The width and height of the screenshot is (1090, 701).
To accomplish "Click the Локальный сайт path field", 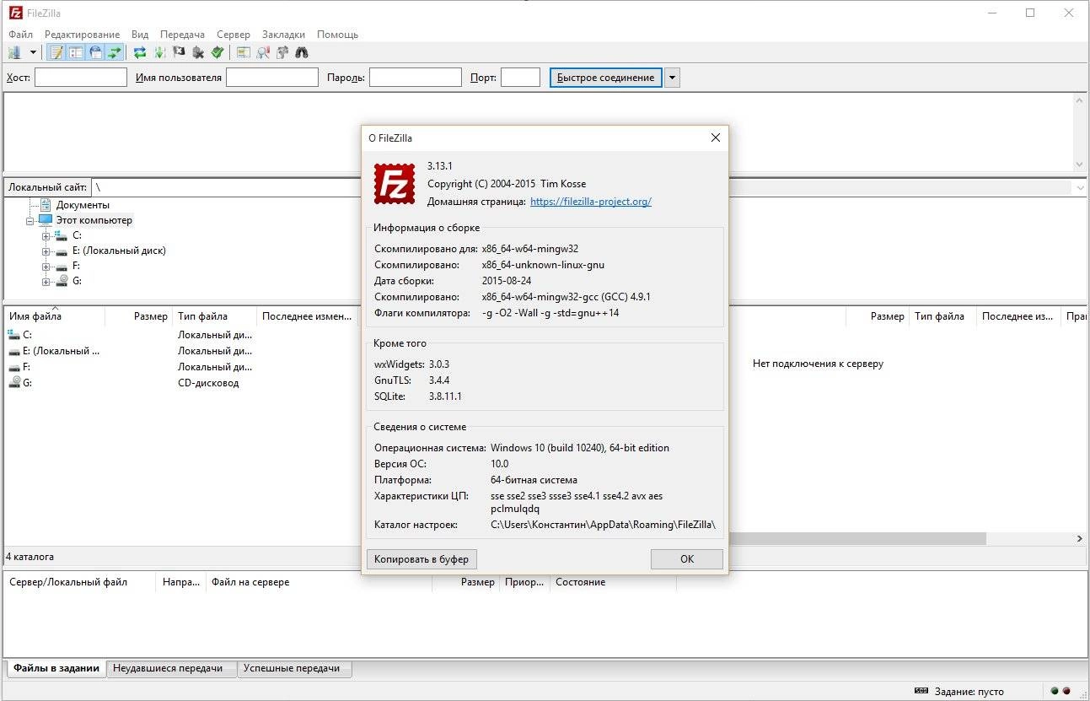I will click(x=225, y=187).
